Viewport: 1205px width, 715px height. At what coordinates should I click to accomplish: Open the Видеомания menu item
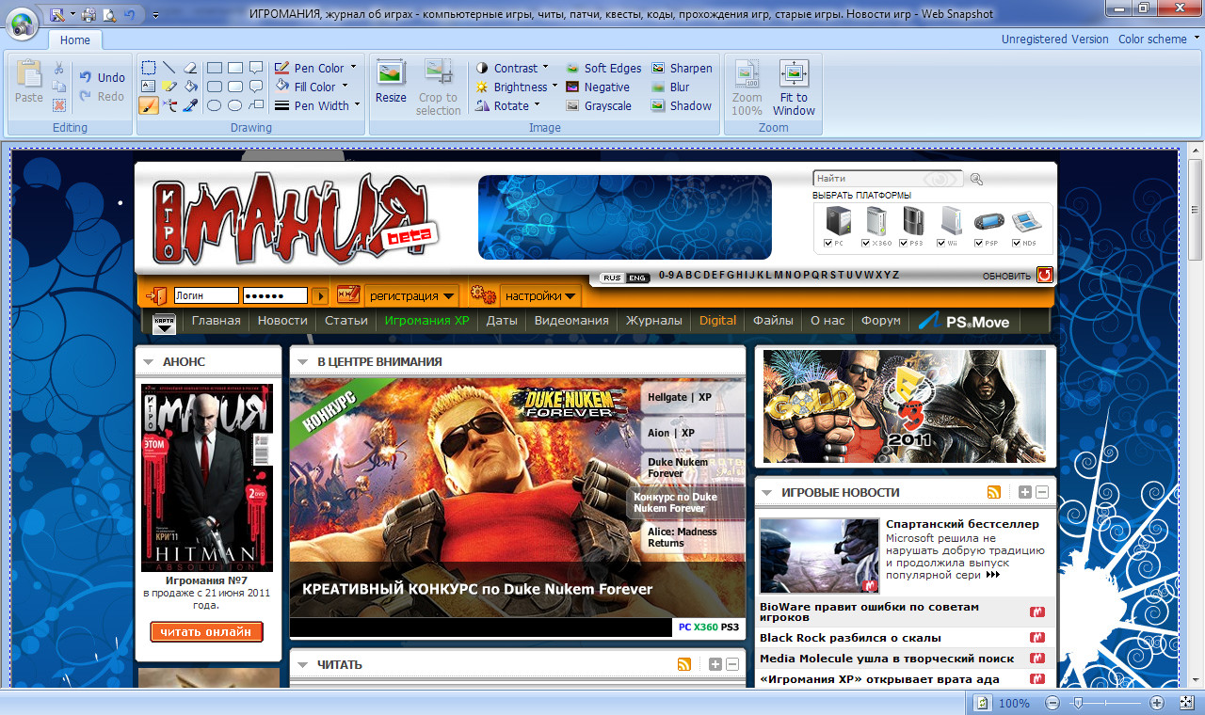click(571, 321)
